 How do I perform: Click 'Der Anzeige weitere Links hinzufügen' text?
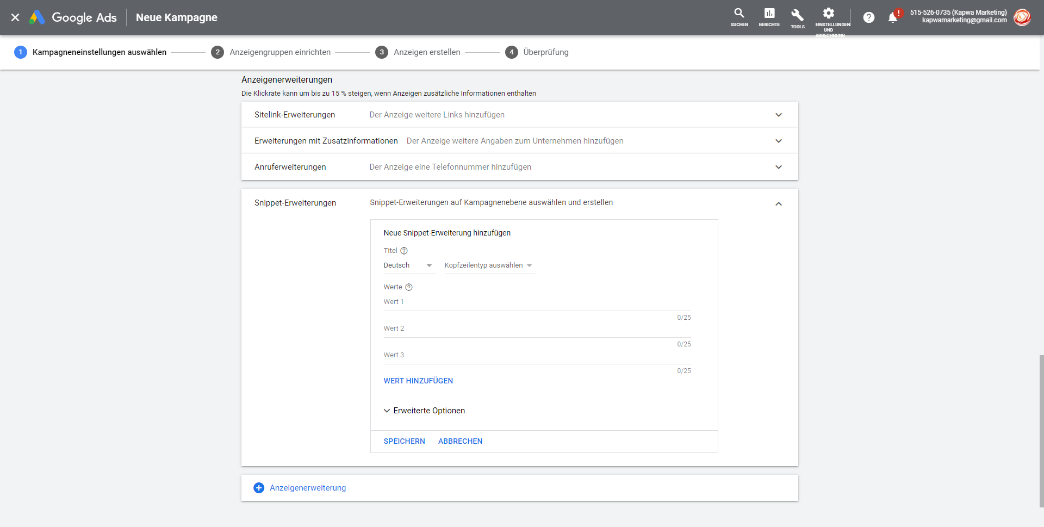437,115
